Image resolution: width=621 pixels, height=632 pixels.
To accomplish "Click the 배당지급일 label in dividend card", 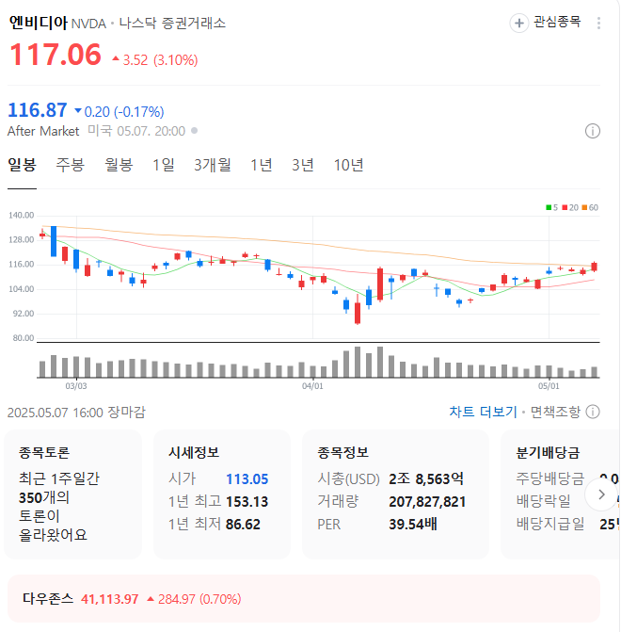I will (x=550, y=524).
